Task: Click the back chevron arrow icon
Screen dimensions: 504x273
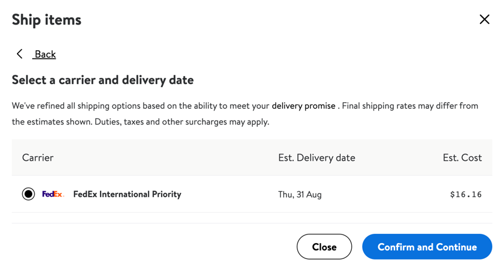Action: (19, 54)
